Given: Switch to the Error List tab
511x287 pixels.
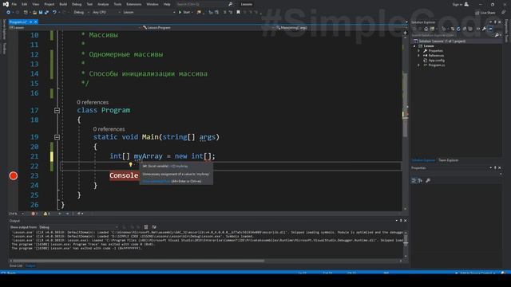Looking at the screenshot, I should click(x=16, y=265).
